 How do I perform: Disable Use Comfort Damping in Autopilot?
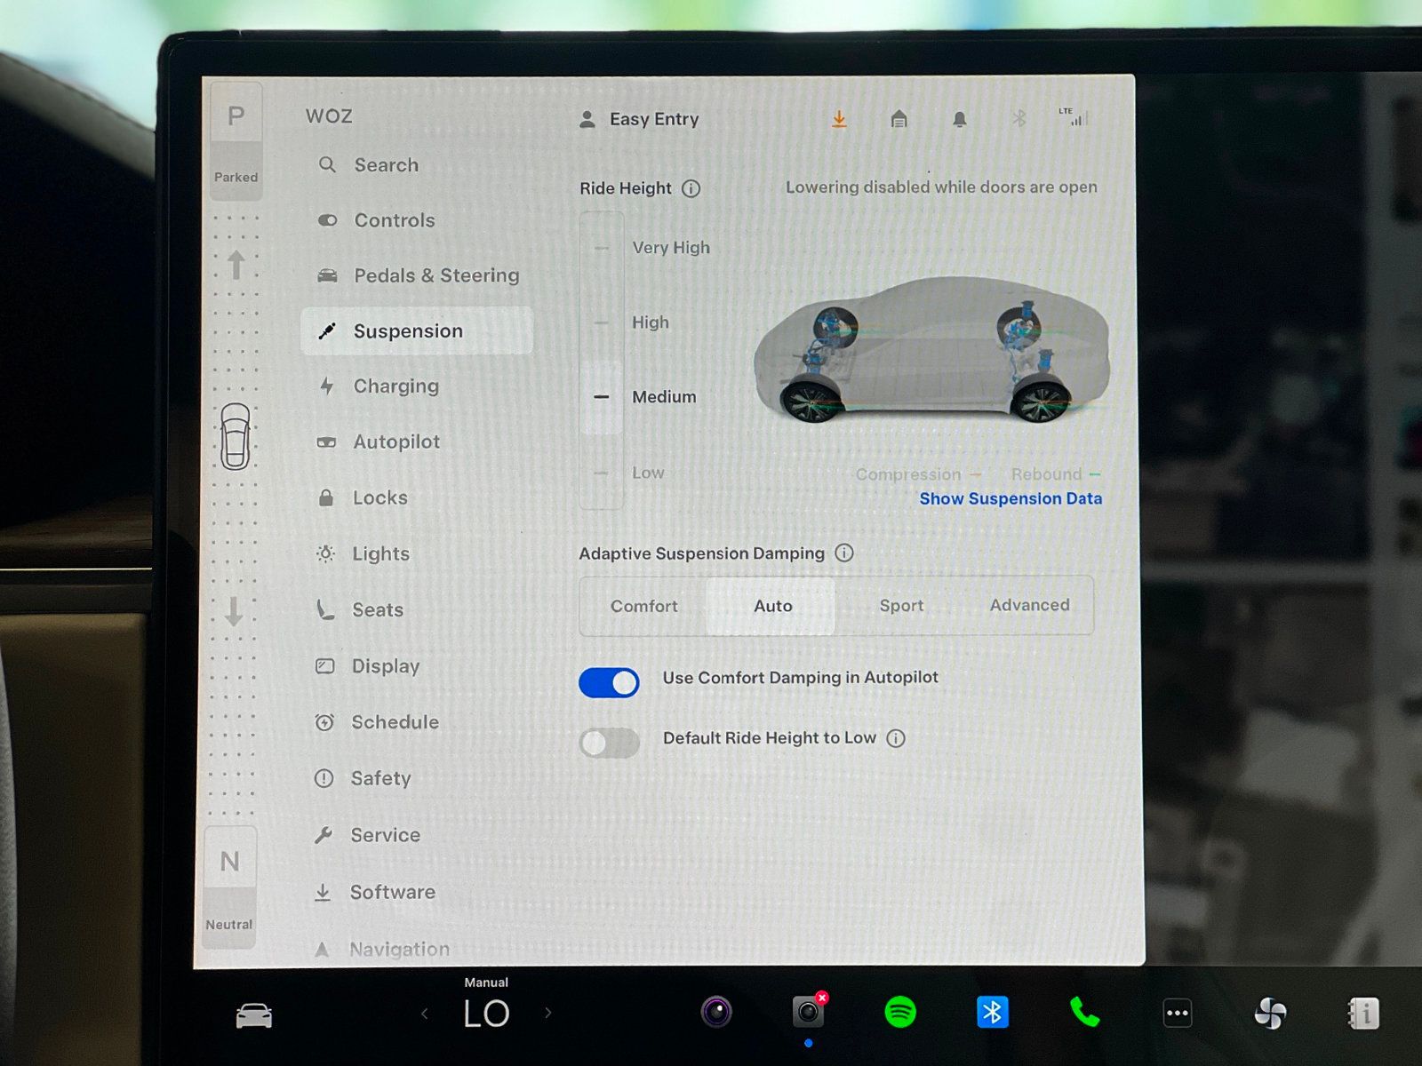tap(609, 682)
